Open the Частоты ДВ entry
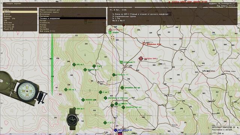Viewport: 240px width, 135px height. 9,27
